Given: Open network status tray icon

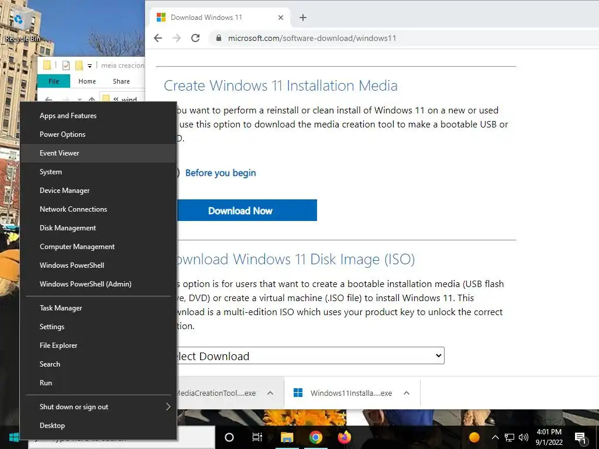Looking at the screenshot, I should click(x=510, y=437).
